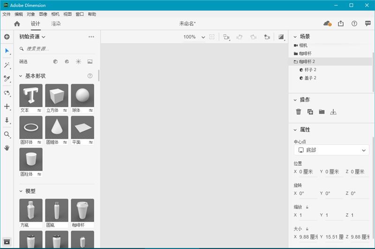Select the Orbit camera tool
The height and width of the screenshot is (249, 375).
click(x=7, y=93)
